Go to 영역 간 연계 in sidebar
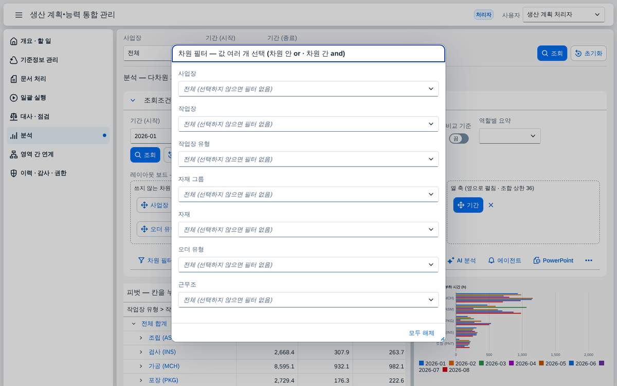 click(x=58, y=154)
